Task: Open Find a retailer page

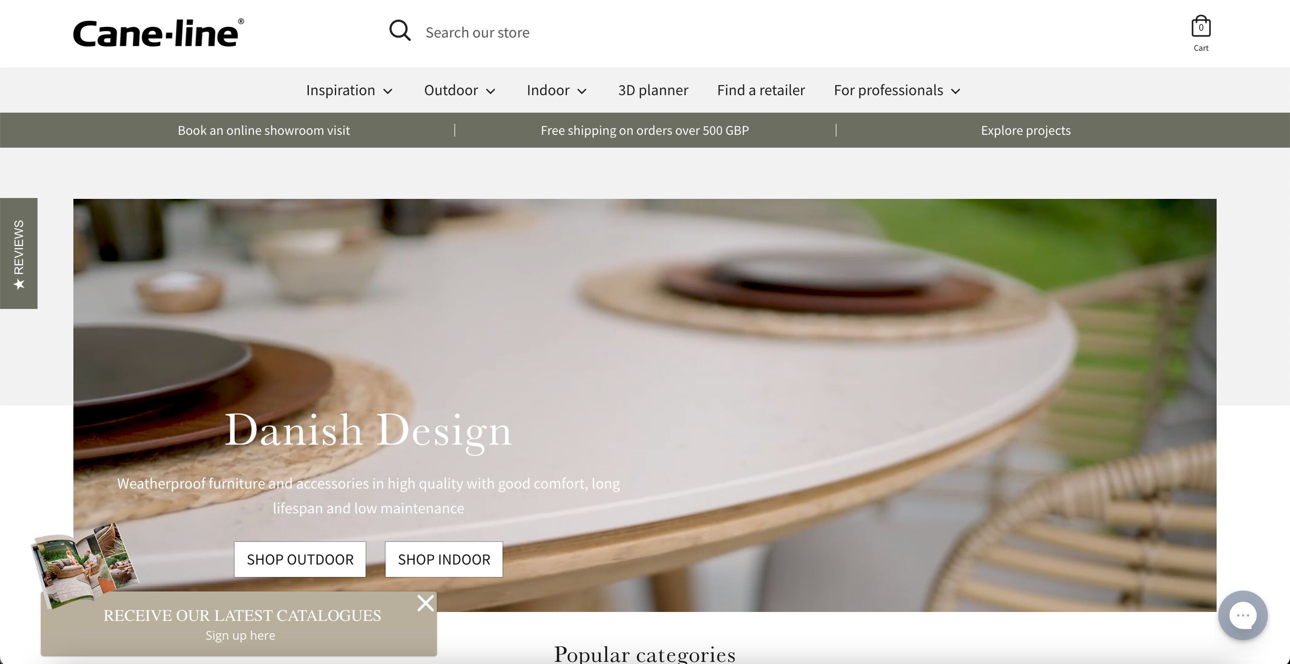Action: [761, 90]
